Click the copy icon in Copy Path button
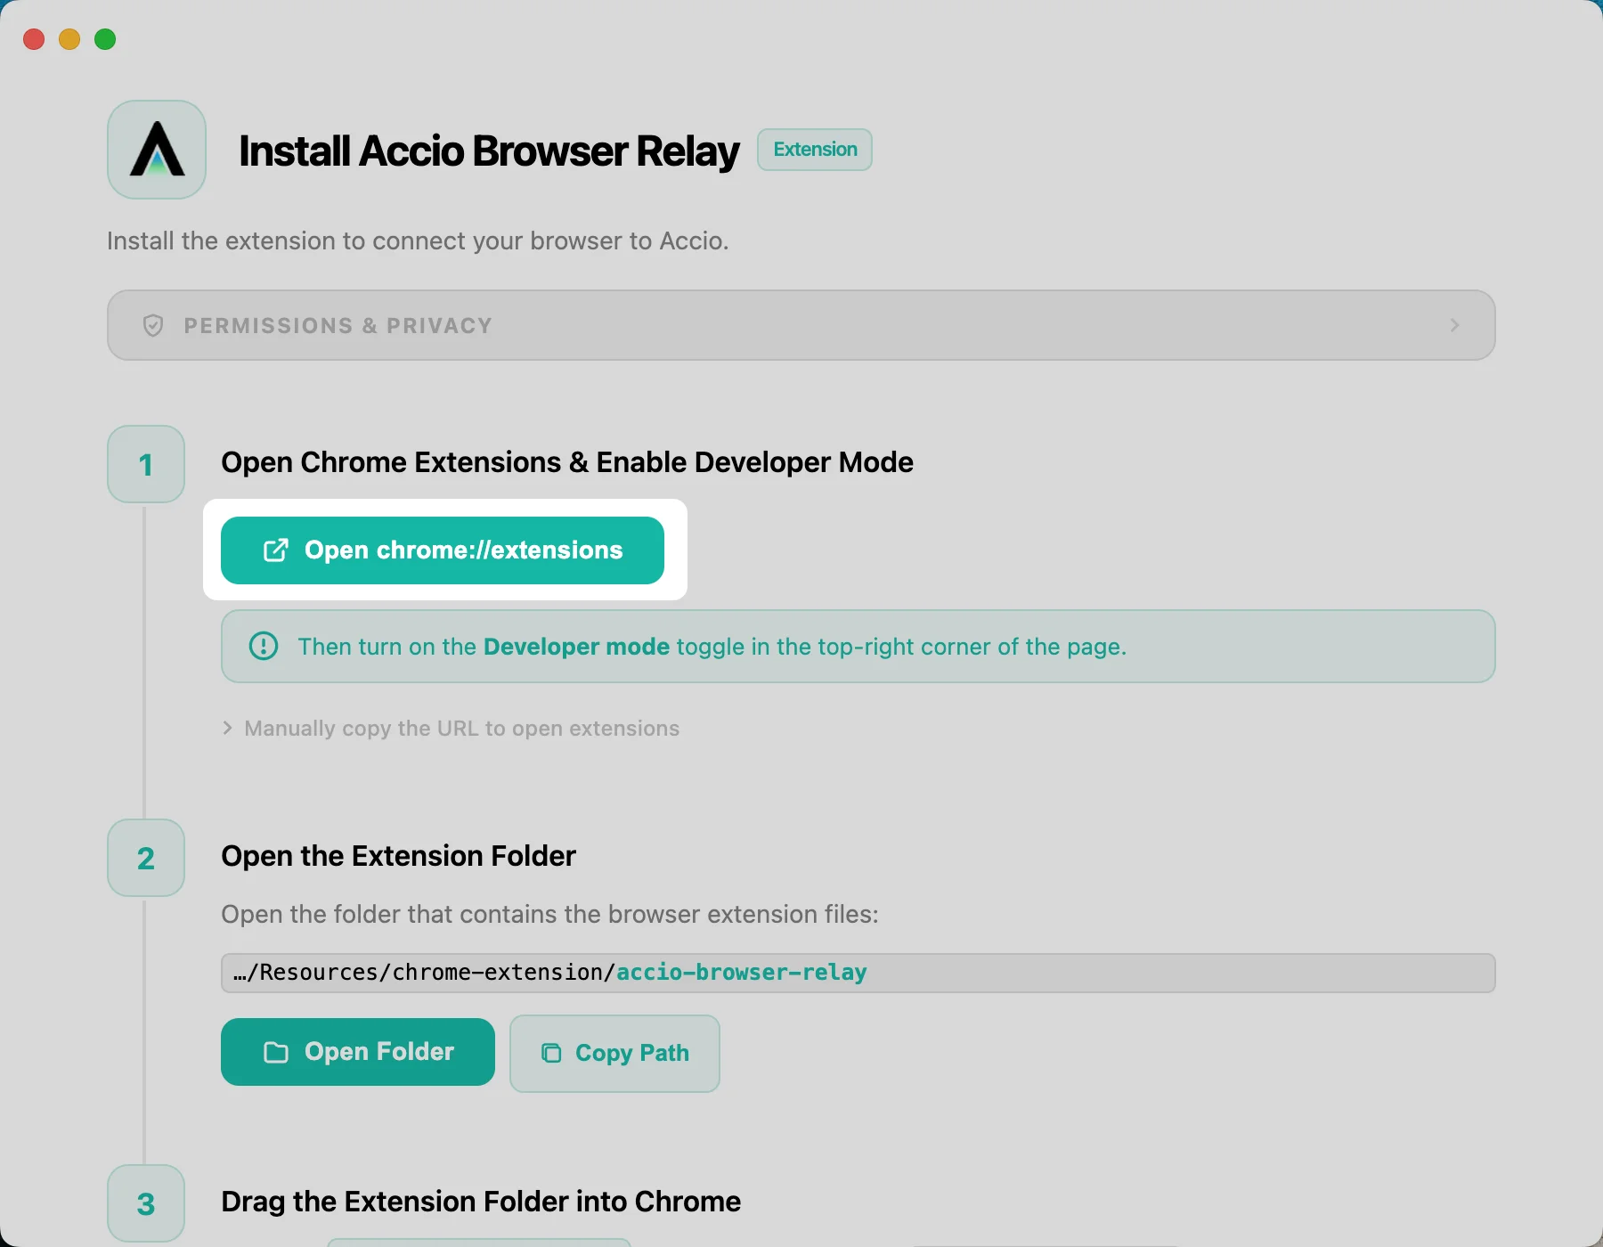1603x1247 pixels. coord(551,1053)
